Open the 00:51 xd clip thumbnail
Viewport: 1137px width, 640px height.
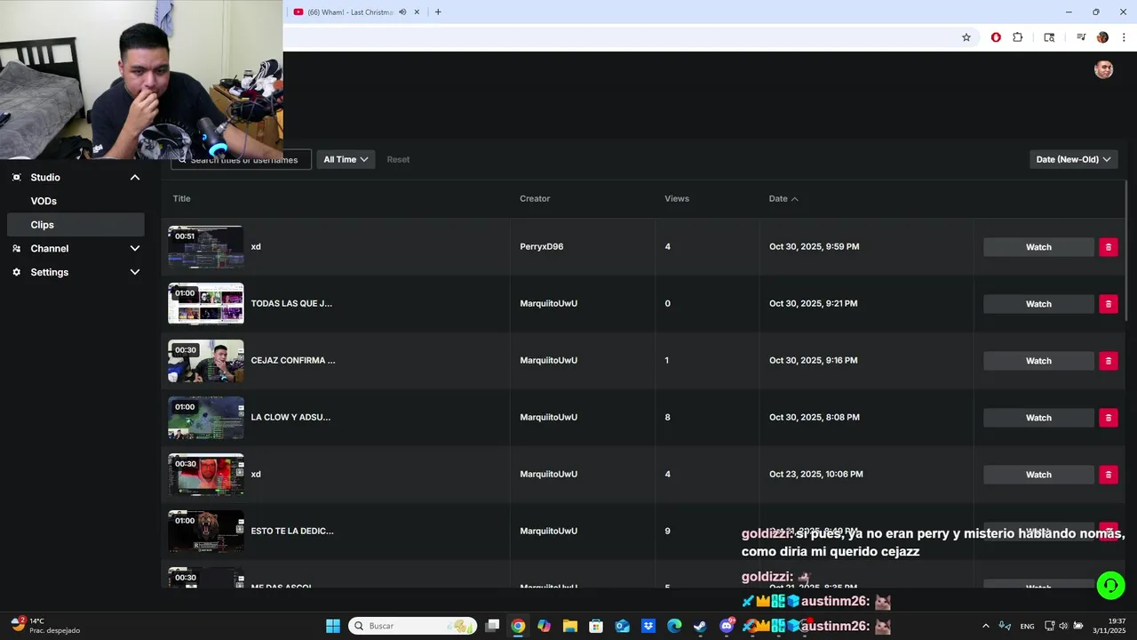tap(206, 247)
